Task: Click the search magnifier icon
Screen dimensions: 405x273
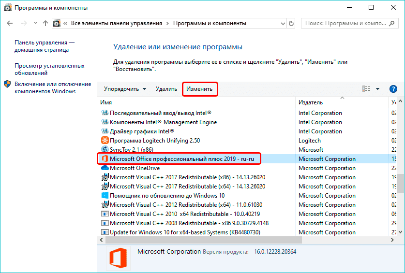Action: click(x=392, y=23)
